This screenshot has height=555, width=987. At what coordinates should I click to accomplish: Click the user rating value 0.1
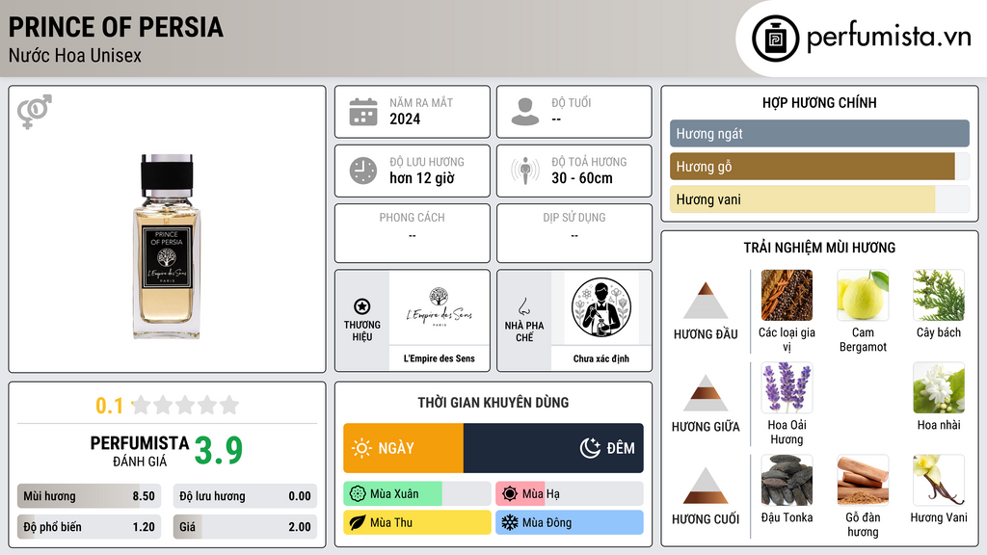tap(109, 406)
